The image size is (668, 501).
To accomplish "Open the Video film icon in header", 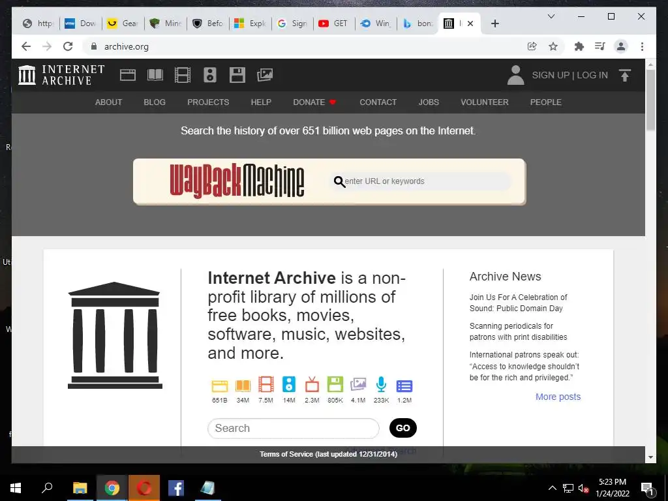I will click(183, 75).
